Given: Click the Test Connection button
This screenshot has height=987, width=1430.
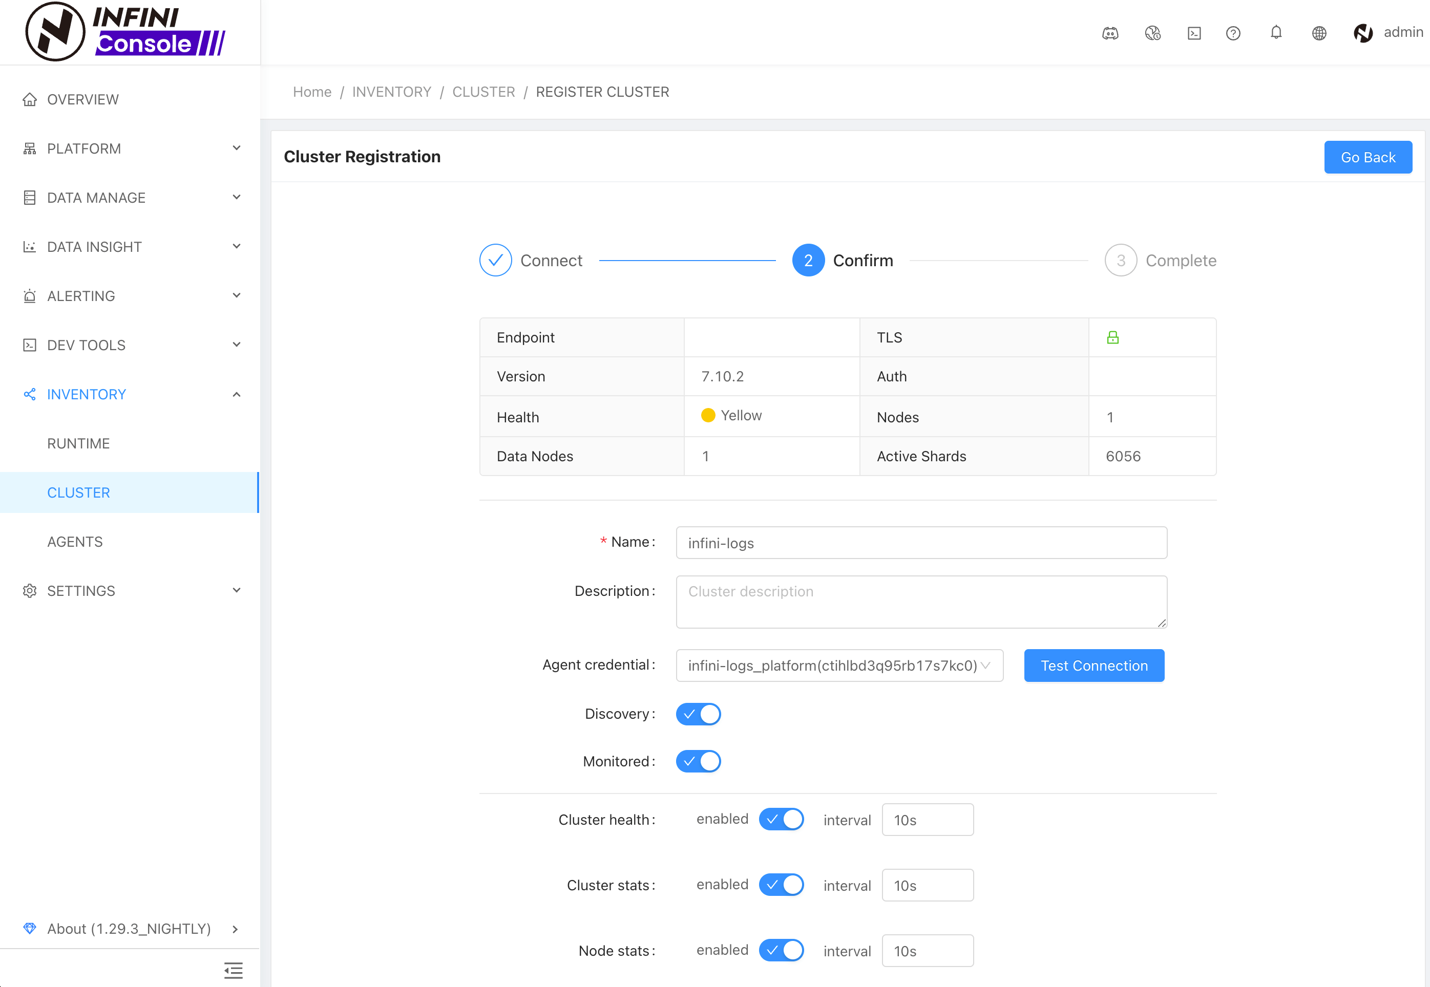Looking at the screenshot, I should (x=1093, y=666).
